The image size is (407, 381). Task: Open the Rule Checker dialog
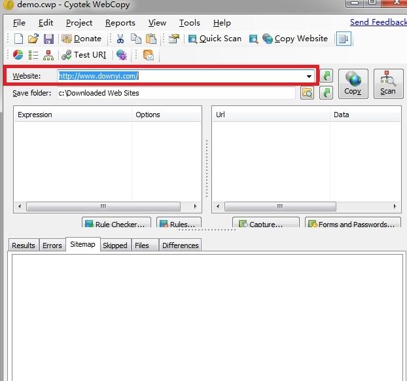116,223
